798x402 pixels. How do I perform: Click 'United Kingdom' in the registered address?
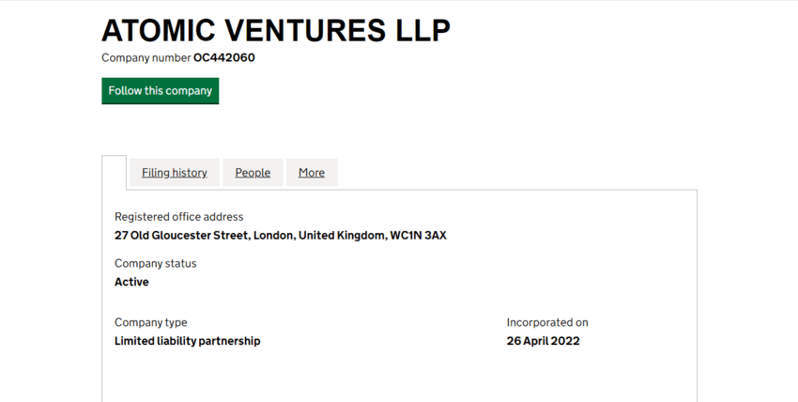tap(341, 236)
